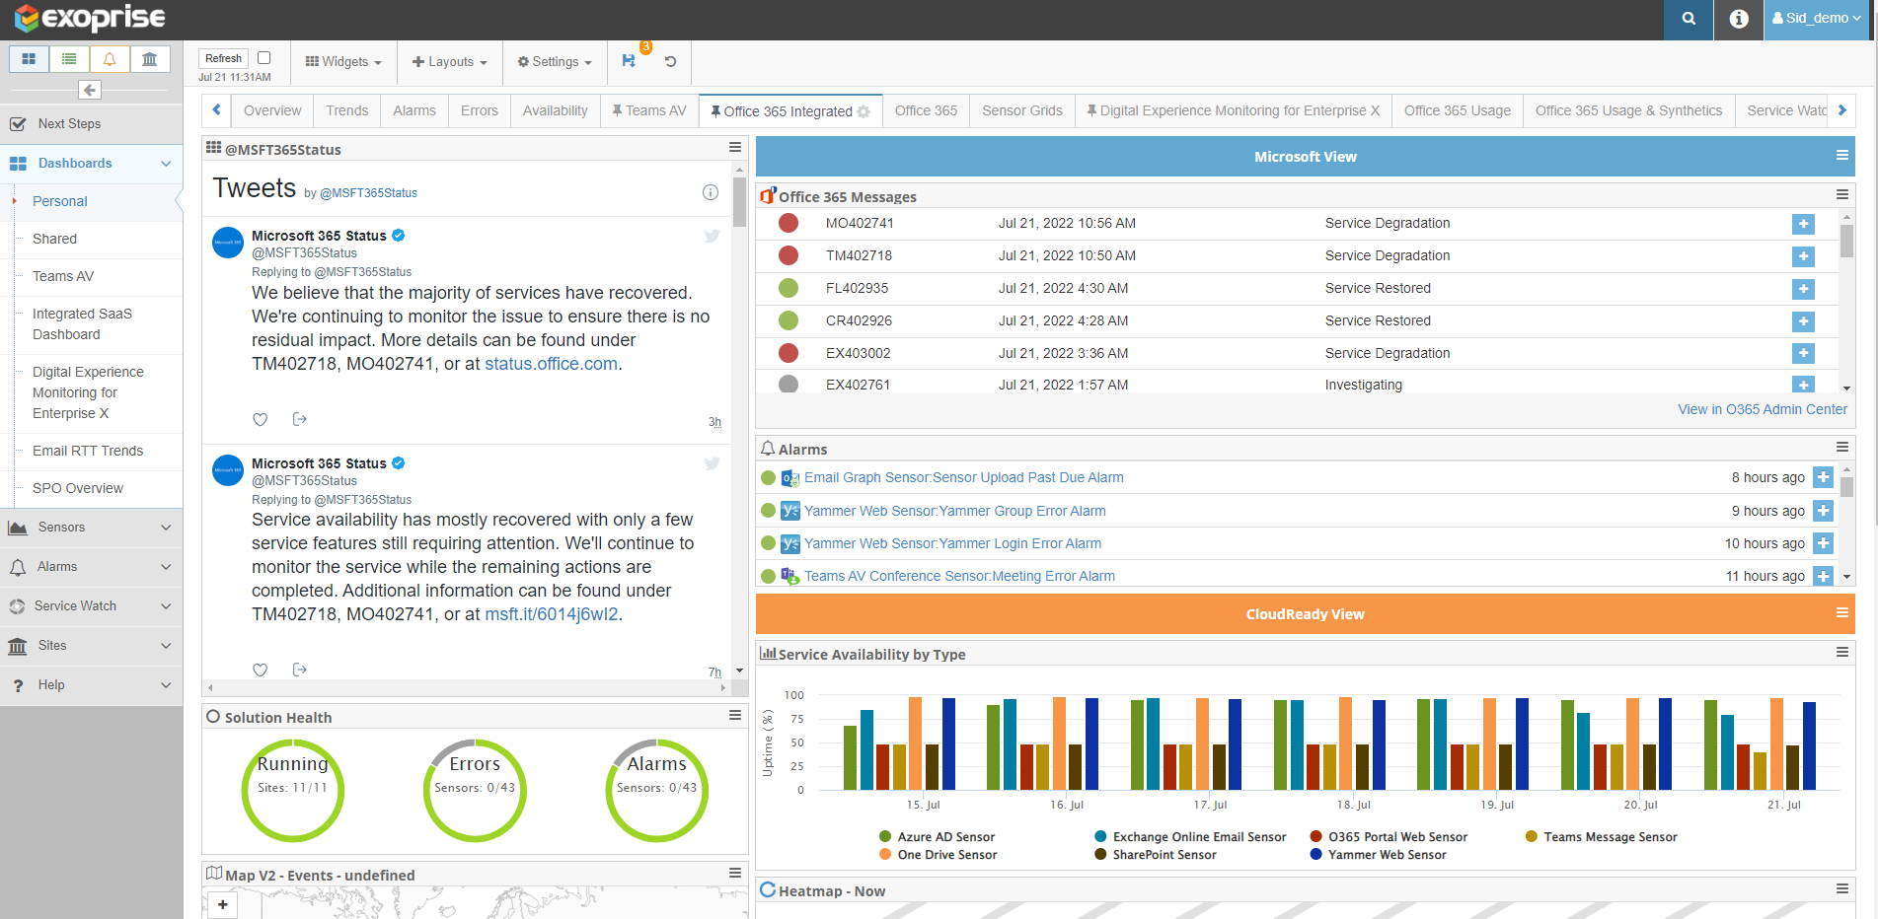Click View in O365 Admin Center link

[x=1762, y=409]
